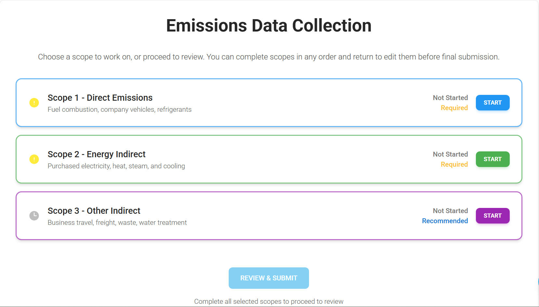Click the Not Started status for Scope 3
The height and width of the screenshot is (307, 539).
tap(450, 211)
